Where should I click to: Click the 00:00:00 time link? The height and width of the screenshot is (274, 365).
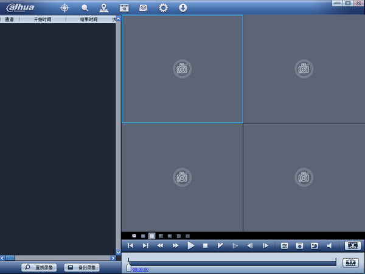pyautogui.click(x=141, y=270)
